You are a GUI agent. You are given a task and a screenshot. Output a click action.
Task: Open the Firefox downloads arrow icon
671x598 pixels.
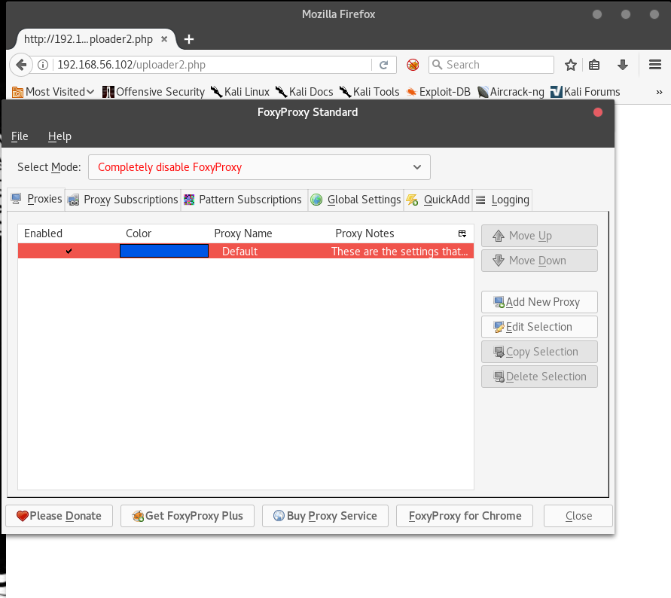(x=623, y=65)
